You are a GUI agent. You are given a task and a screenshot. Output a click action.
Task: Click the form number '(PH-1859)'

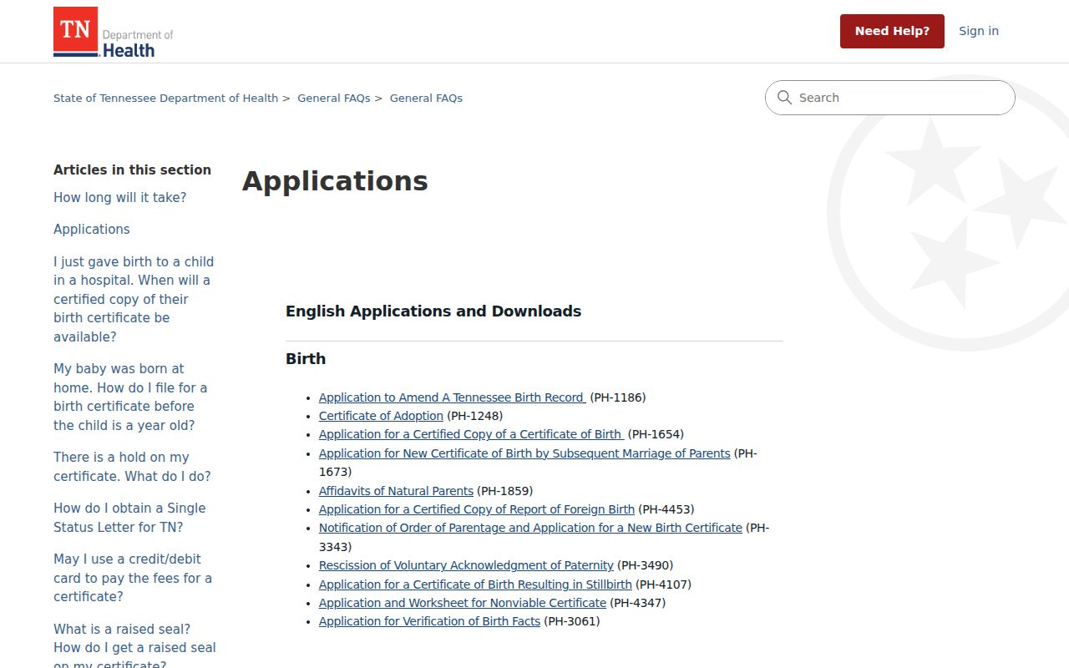point(505,491)
